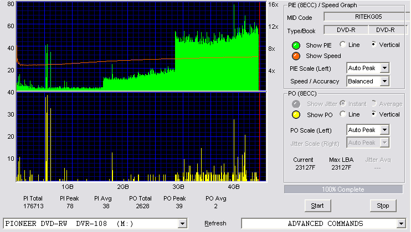
Task: Click the Refresh button
Action: pos(215,223)
